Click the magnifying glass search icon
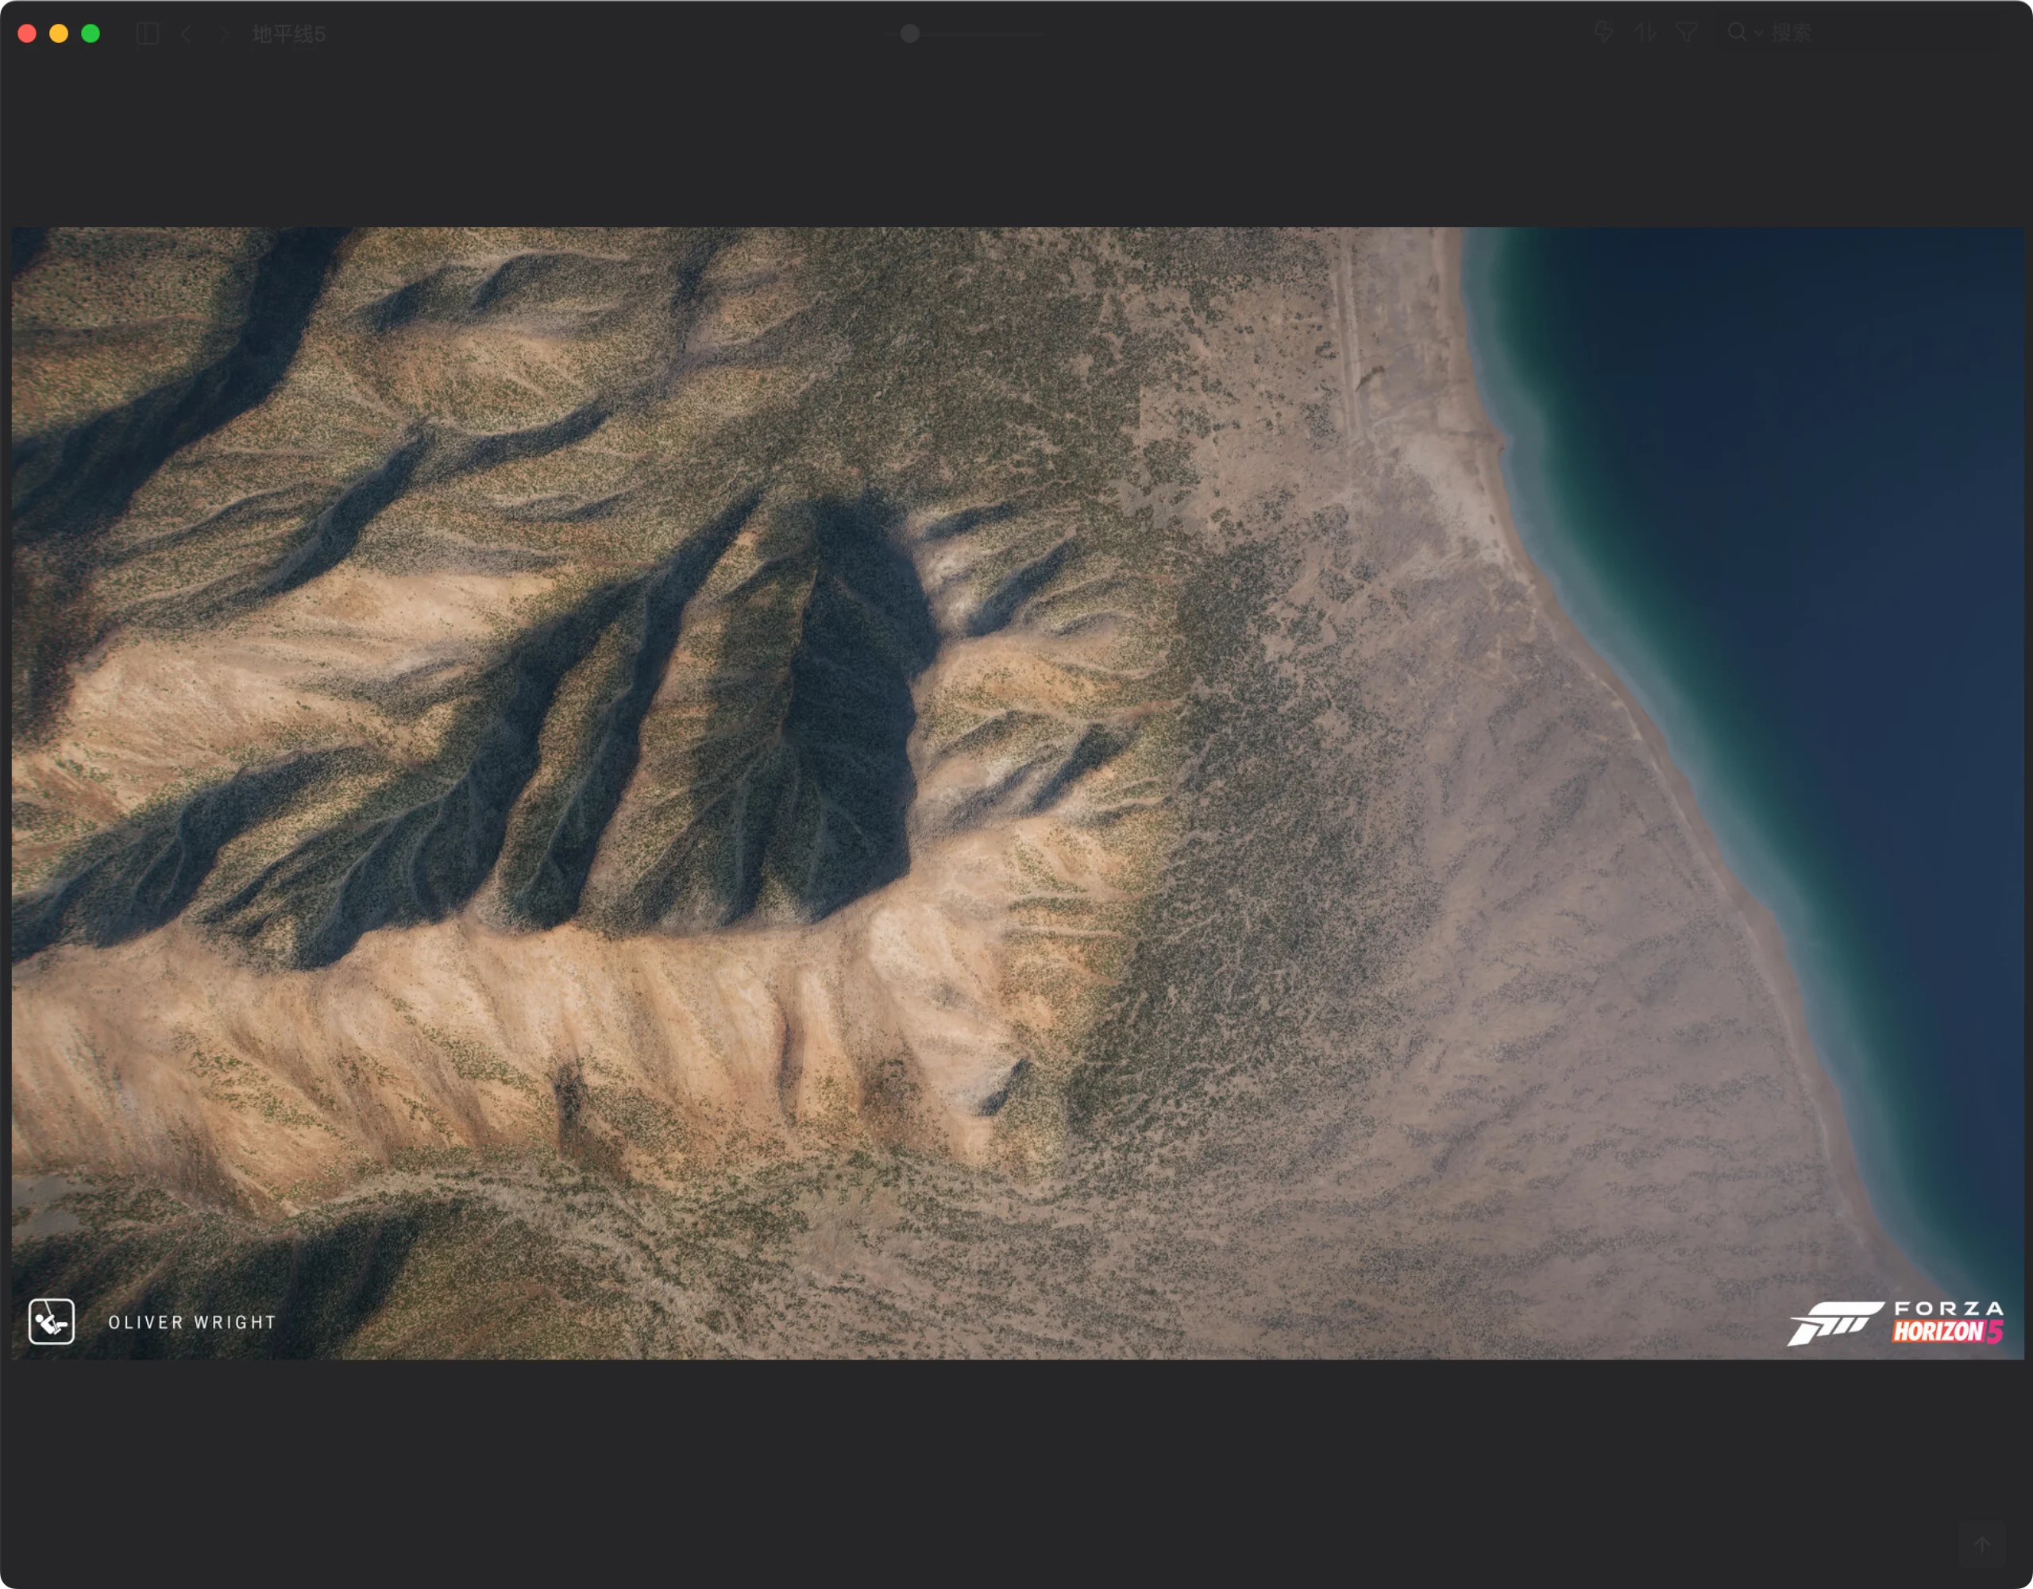Screen dimensions: 2033x1589 click(1737, 33)
